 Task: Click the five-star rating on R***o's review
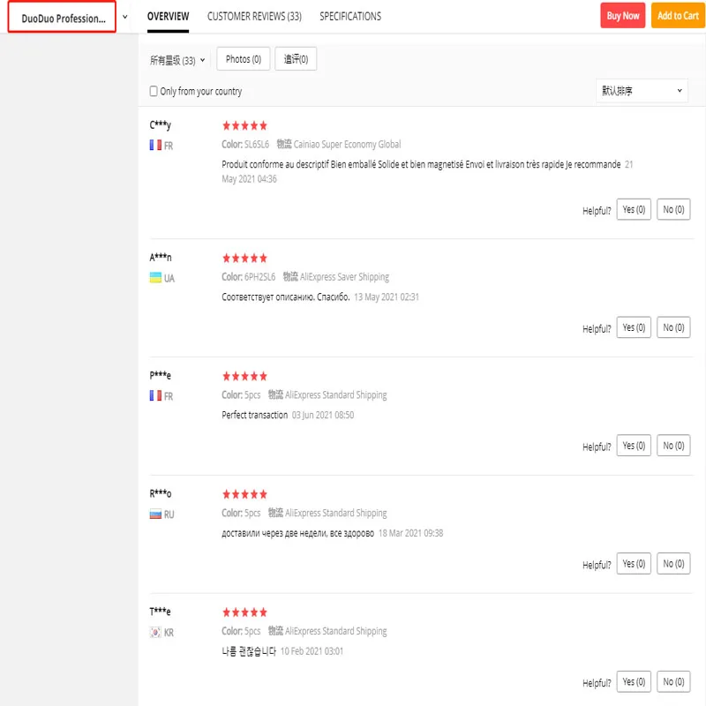click(x=244, y=494)
